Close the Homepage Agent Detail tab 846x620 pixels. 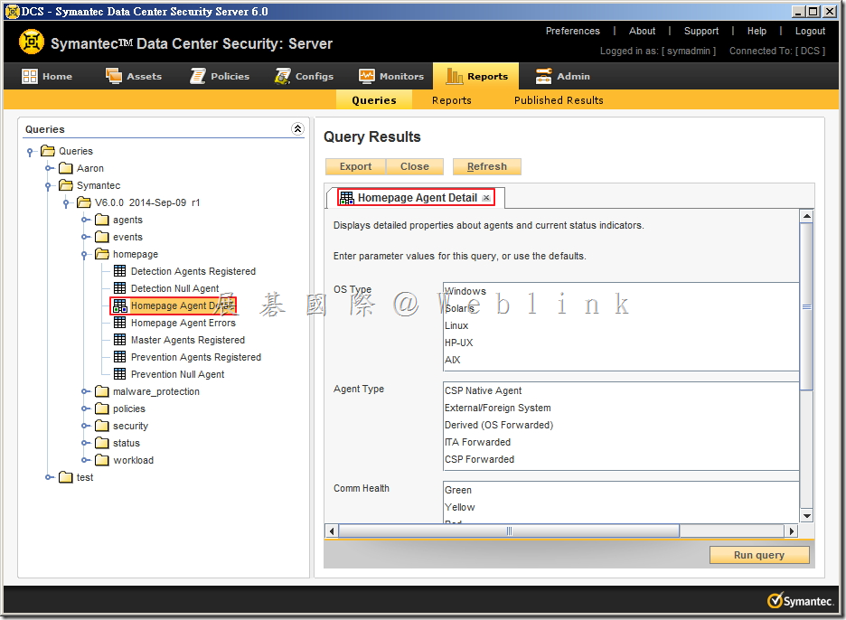click(x=486, y=198)
